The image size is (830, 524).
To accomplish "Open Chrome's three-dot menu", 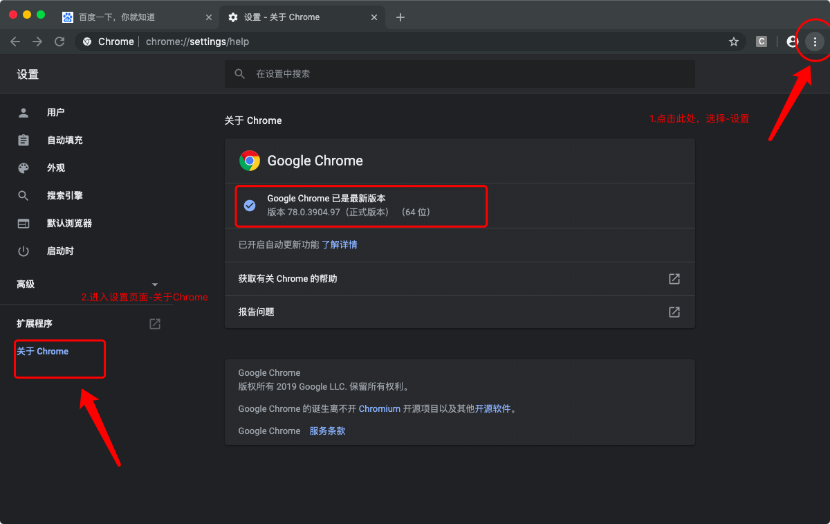I will pyautogui.click(x=815, y=42).
